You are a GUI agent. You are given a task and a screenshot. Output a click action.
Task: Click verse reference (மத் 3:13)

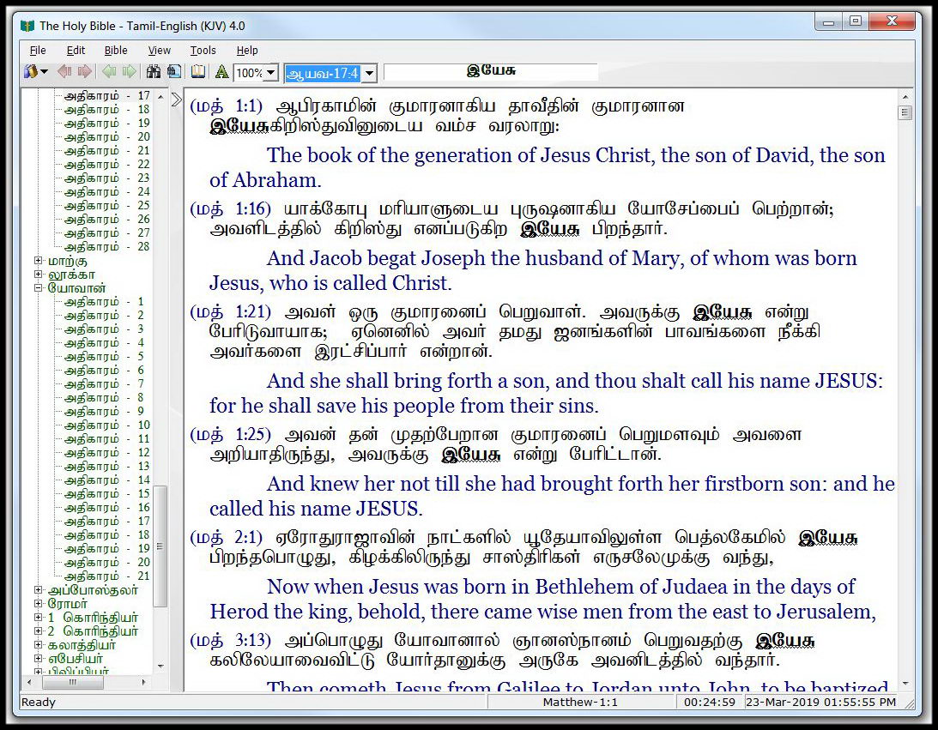[230, 640]
